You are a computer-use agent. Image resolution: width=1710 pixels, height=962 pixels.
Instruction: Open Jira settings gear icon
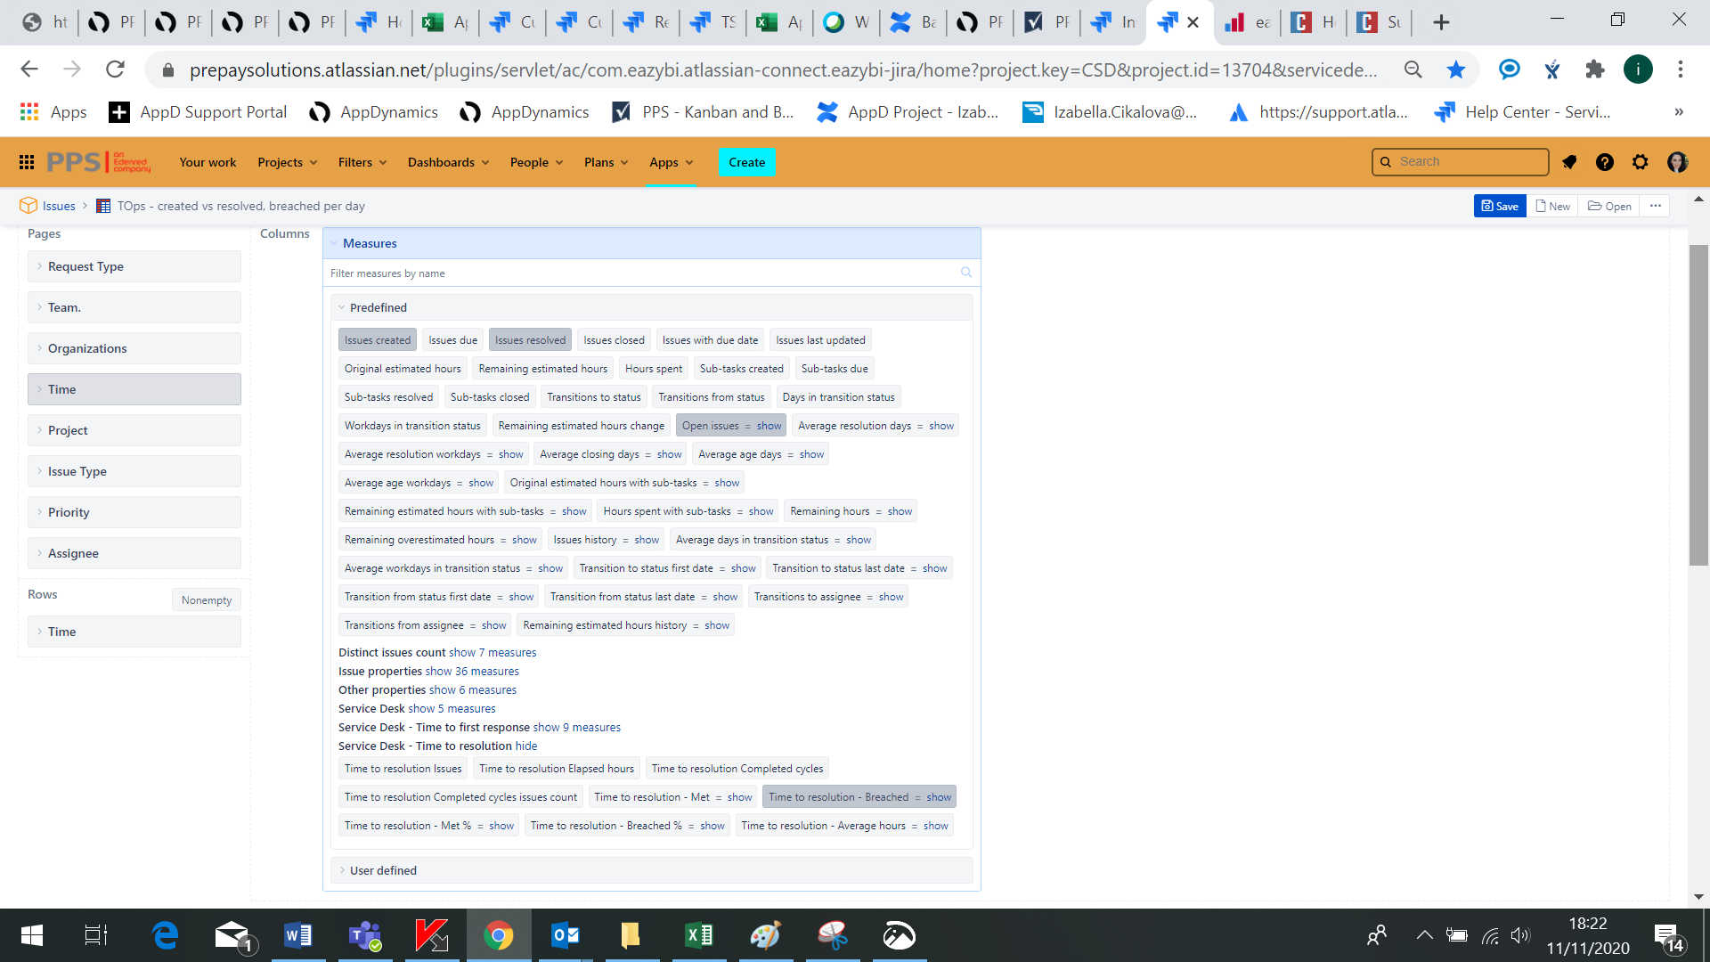1641,162
